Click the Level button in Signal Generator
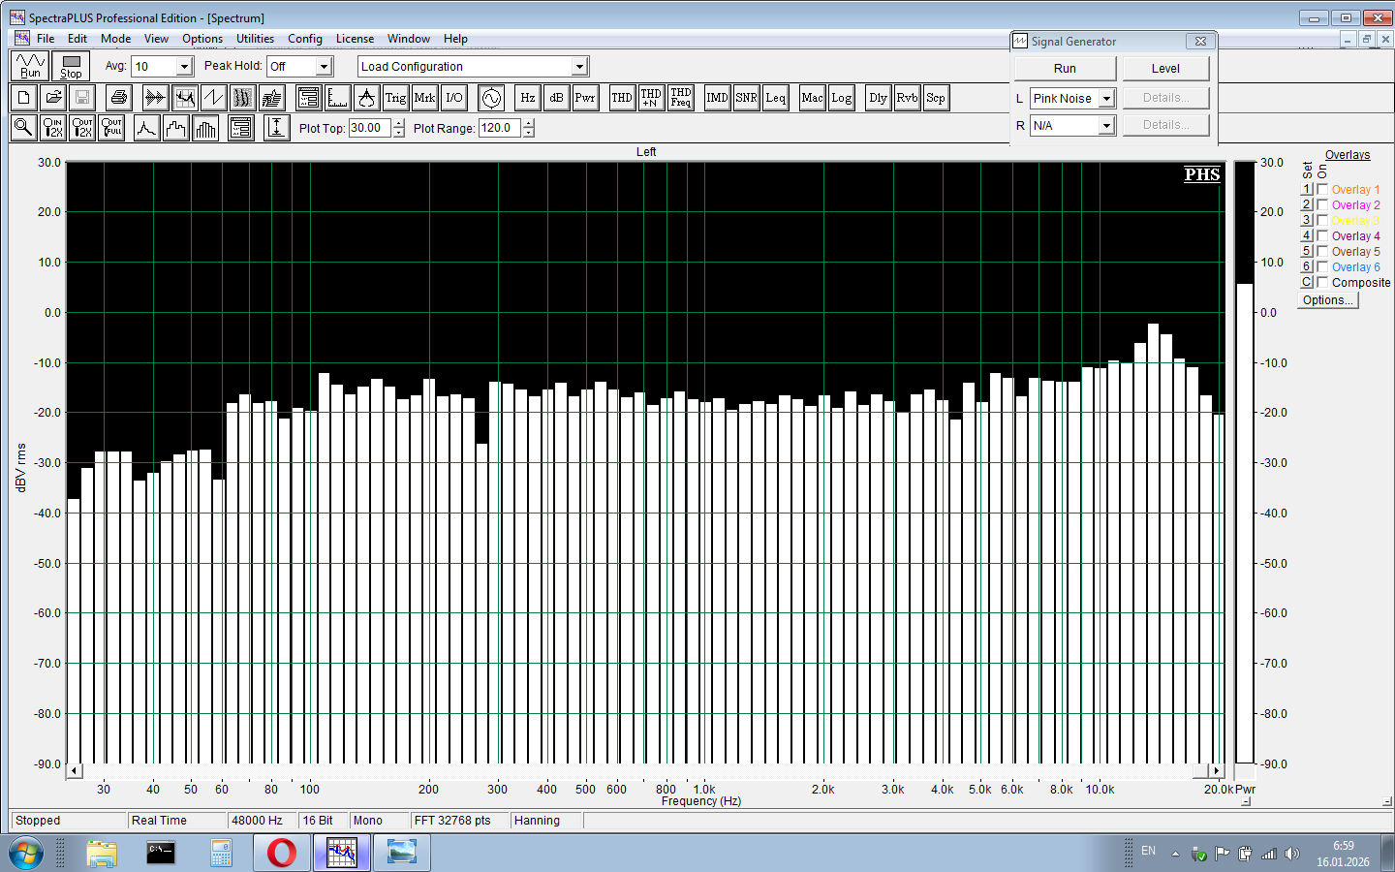 [x=1165, y=69]
